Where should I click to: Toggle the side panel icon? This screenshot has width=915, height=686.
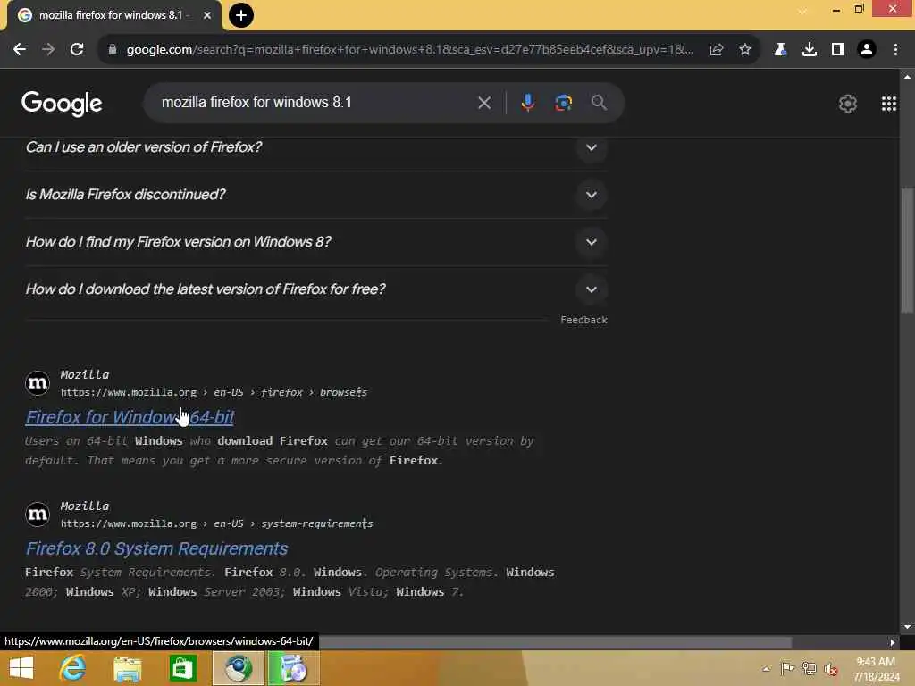838,50
